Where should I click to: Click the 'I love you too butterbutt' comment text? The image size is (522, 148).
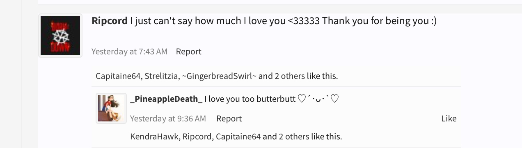click(x=250, y=99)
